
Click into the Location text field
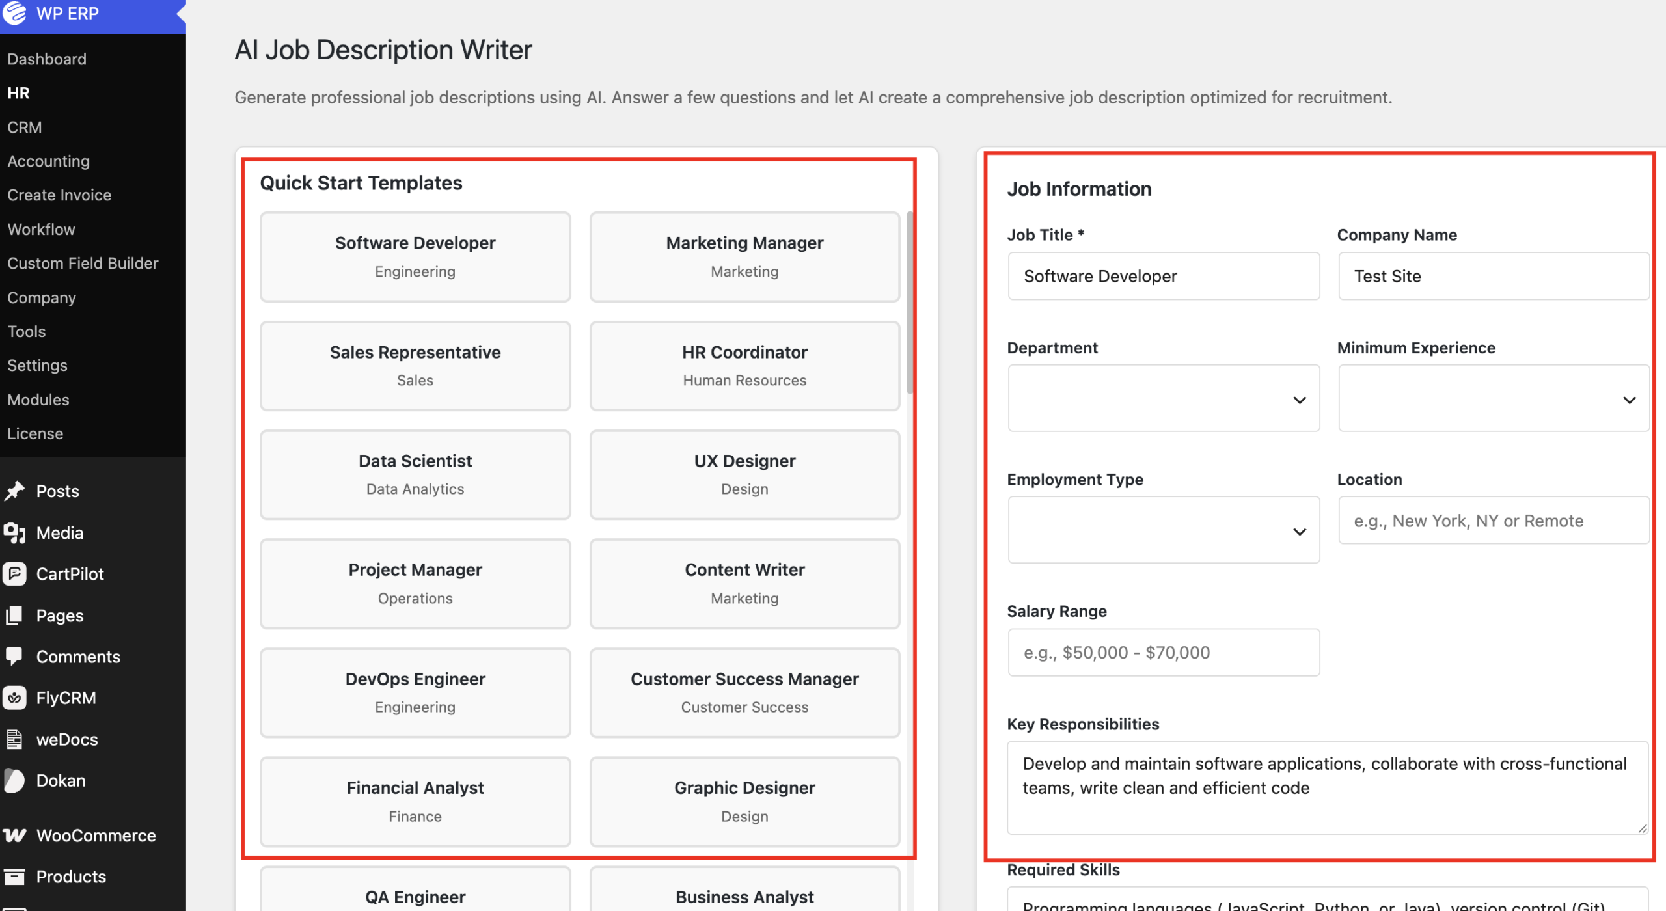(1494, 521)
